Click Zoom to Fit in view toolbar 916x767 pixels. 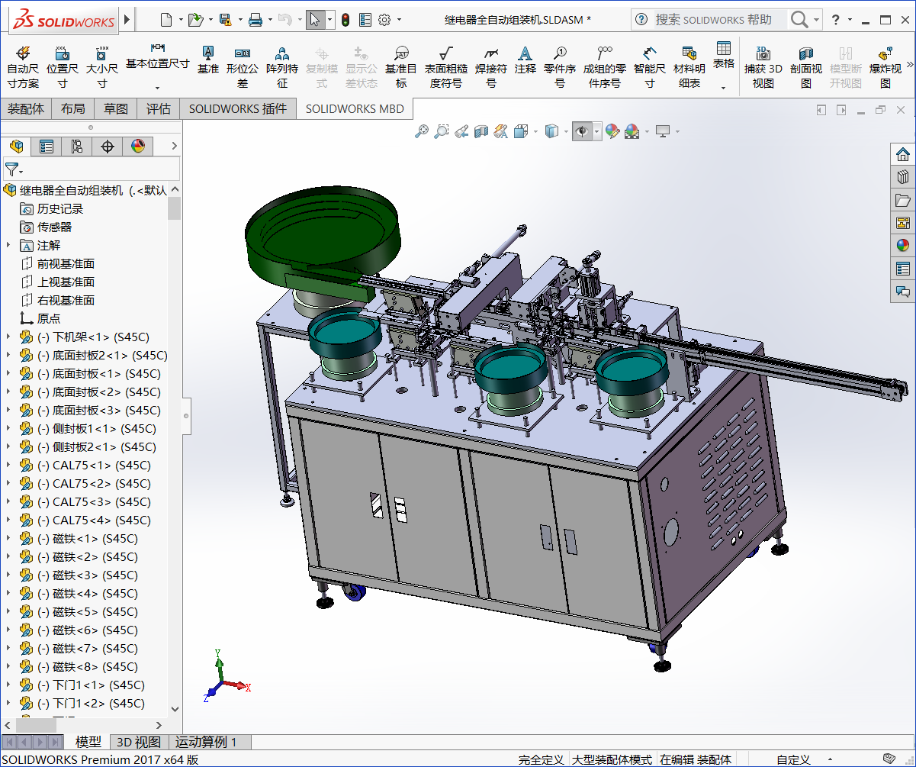tap(422, 131)
